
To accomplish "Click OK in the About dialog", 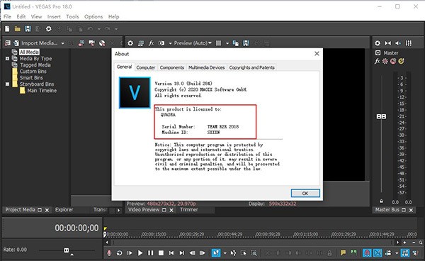I will (x=305, y=193).
